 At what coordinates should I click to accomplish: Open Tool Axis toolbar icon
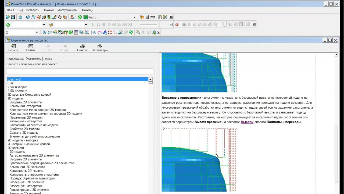[x=54, y=17]
